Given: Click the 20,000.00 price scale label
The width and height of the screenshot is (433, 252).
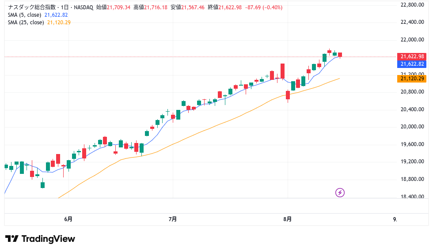Looking at the screenshot, I should click(412, 127).
